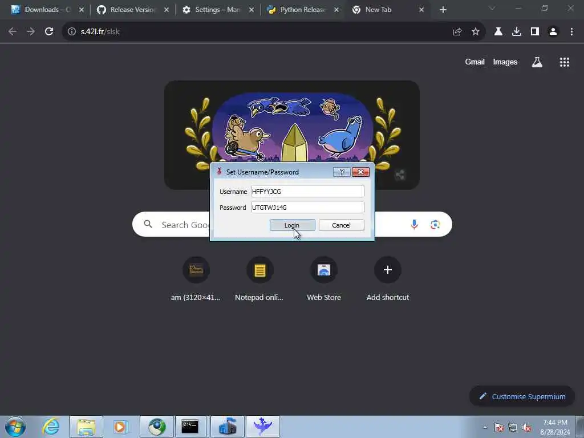Open the tab search dropdown arrow
This screenshot has width=584, height=438.
(x=492, y=8)
